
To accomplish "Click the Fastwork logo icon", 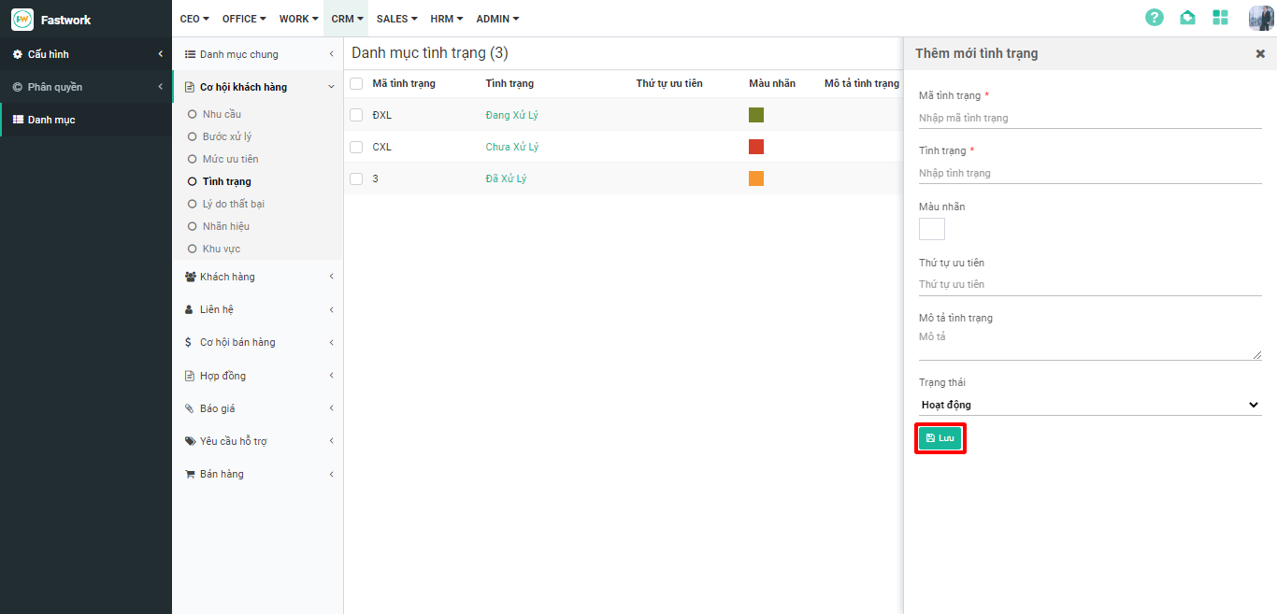I will click(x=22, y=20).
